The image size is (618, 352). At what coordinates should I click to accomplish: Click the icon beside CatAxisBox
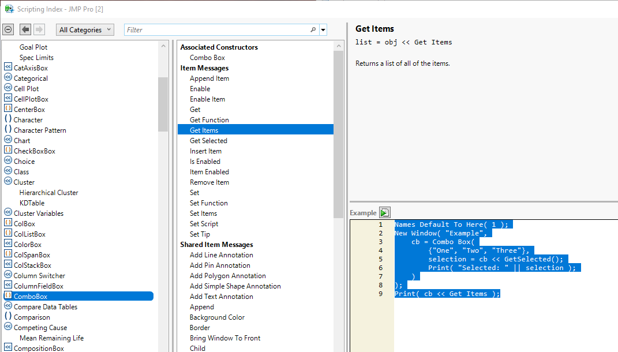(x=8, y=68)
